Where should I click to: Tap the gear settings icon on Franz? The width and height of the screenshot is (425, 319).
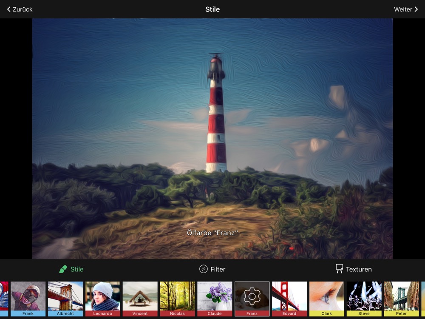pos(252,296)
